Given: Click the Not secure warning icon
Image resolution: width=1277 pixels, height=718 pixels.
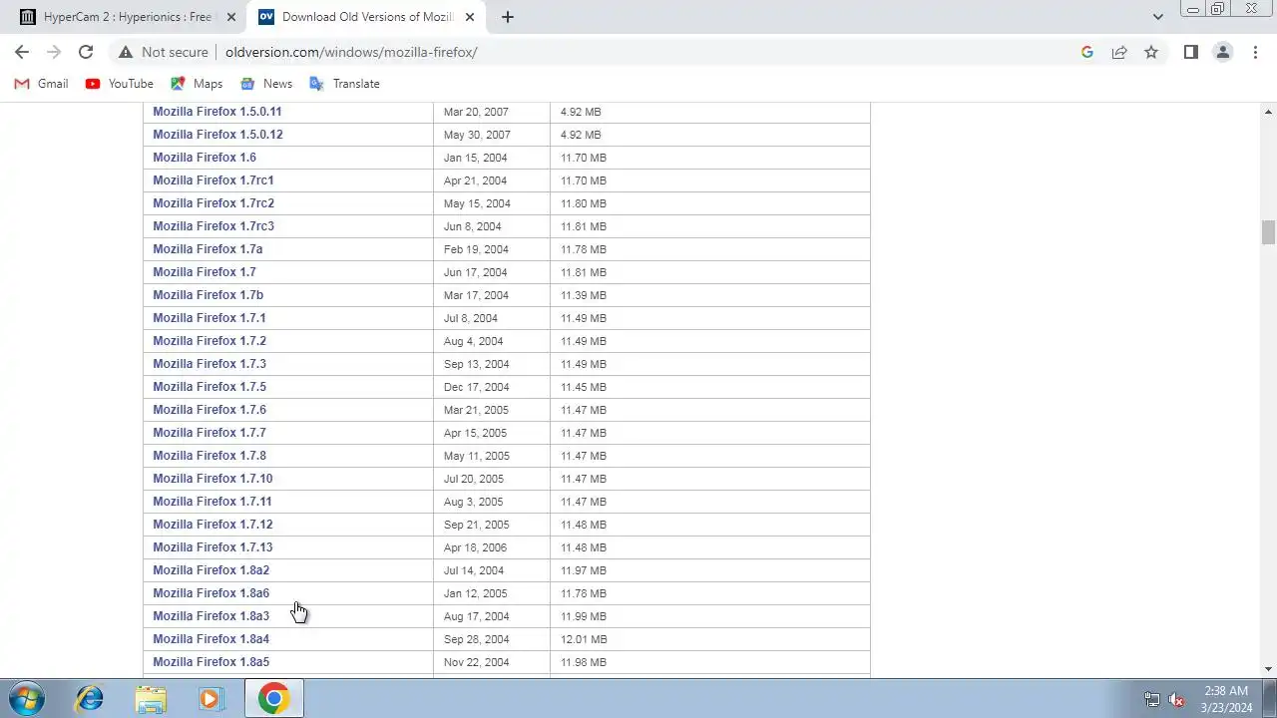Looking at the screenshot, I should [x=126, y=52].
